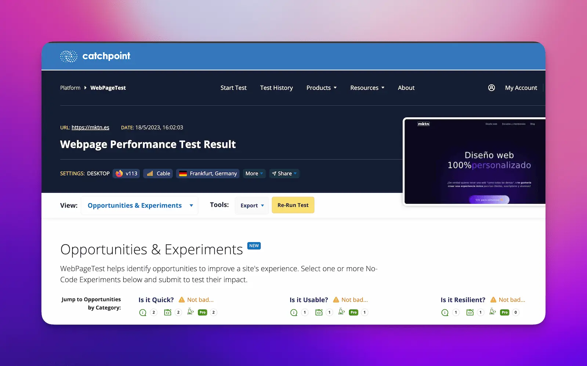The image size is (587, 366).
Task: Click tips icon under Is it Usable?
Action: (x=294, y=312)
